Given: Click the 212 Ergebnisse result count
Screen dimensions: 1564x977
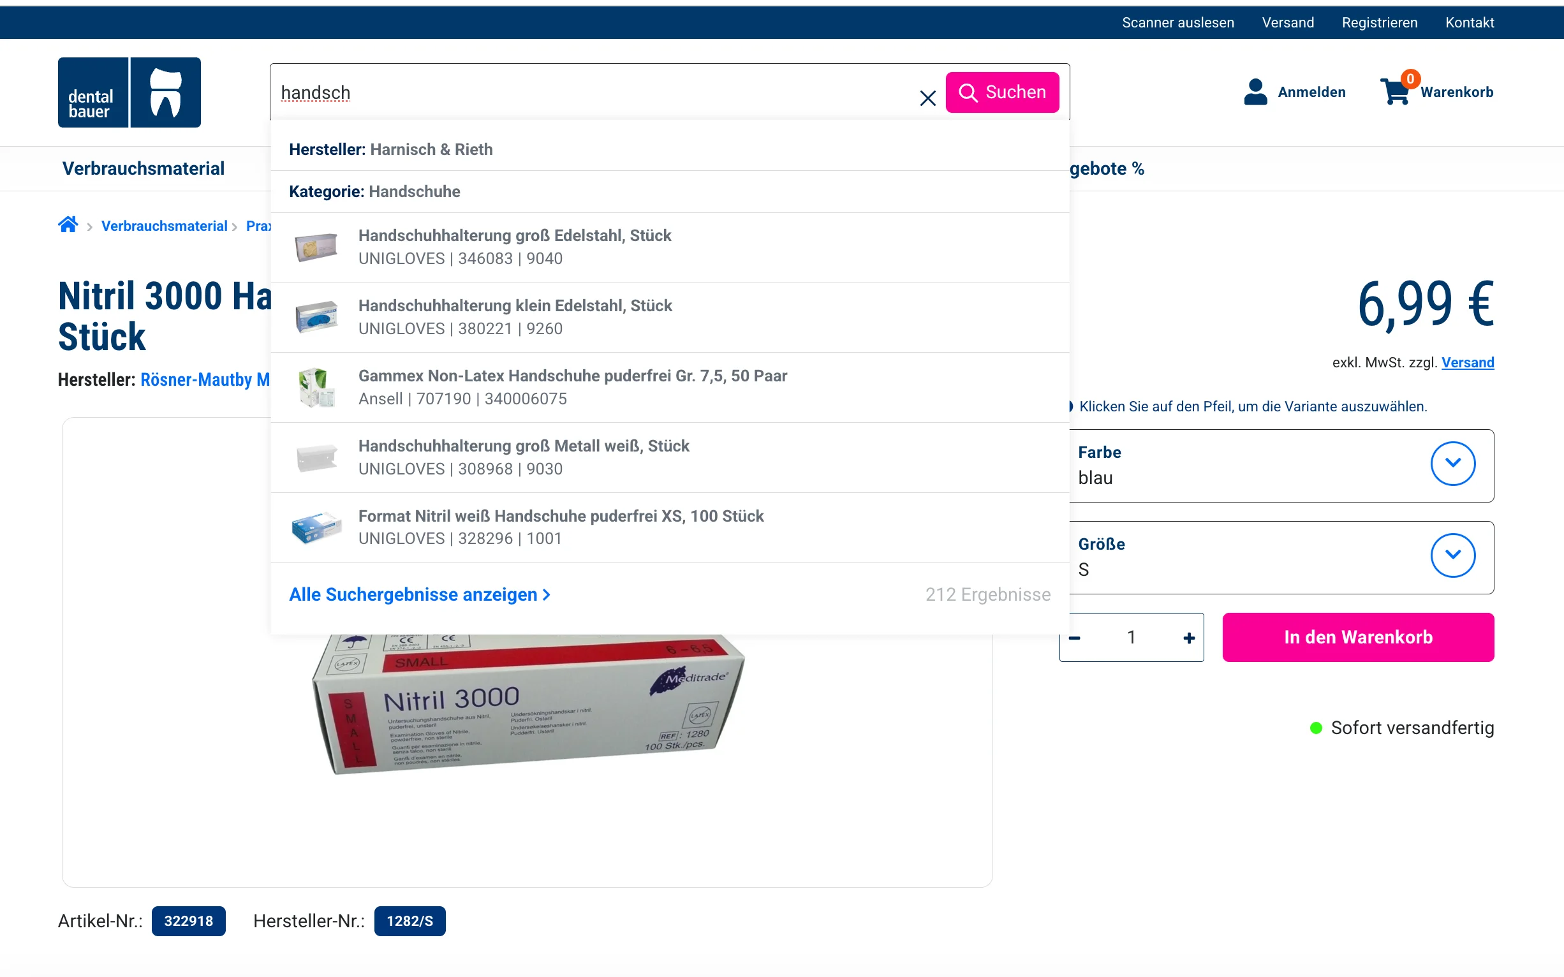Looking at the screenshot, I should click(987, 594).
